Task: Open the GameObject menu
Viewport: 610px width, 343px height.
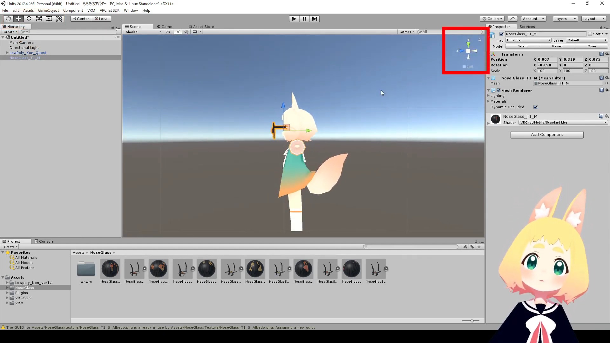Action: (x=48, y=10)
